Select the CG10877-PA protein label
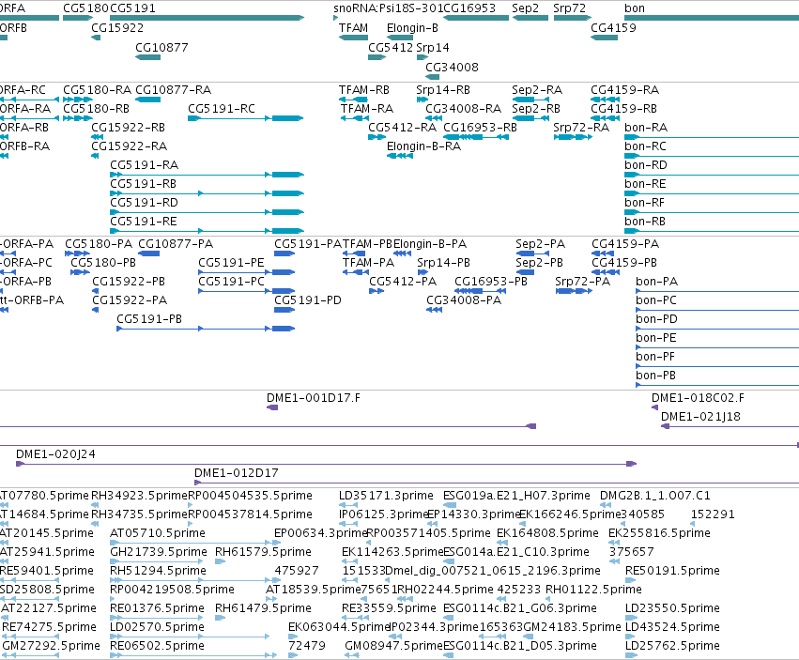This screenshot has height=660, width=799. tap(176, 243)
